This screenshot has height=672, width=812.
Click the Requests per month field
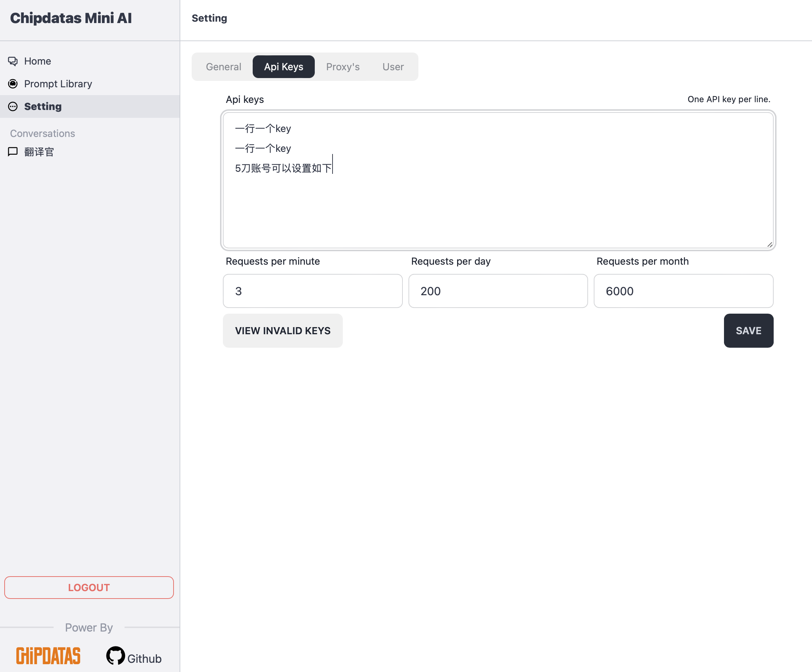click(x=683, y=291)
